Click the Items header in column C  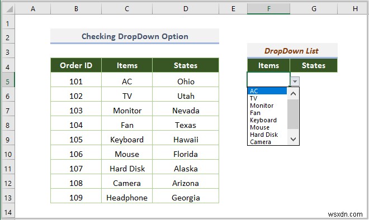click(x=127, y=65)
